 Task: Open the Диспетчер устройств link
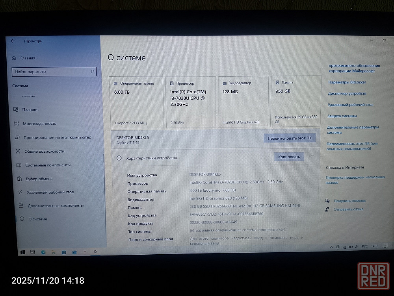347,94
